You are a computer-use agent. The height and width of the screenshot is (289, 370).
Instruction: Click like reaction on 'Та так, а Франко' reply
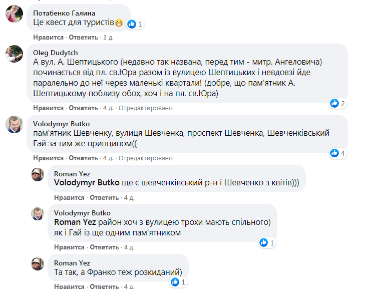175,282
